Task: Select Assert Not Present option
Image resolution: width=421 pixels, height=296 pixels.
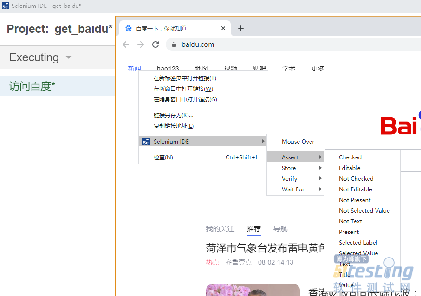Action: [x=362, y=200]
